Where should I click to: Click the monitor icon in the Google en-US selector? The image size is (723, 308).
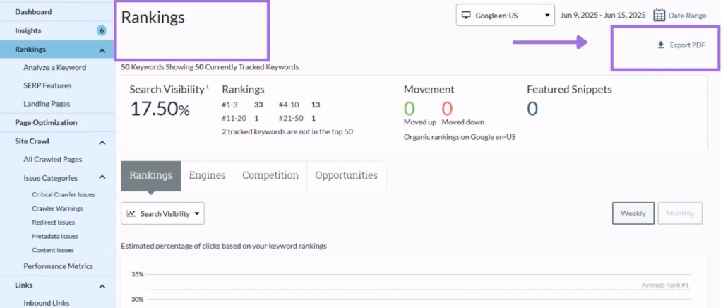click(x=466, y=15)
